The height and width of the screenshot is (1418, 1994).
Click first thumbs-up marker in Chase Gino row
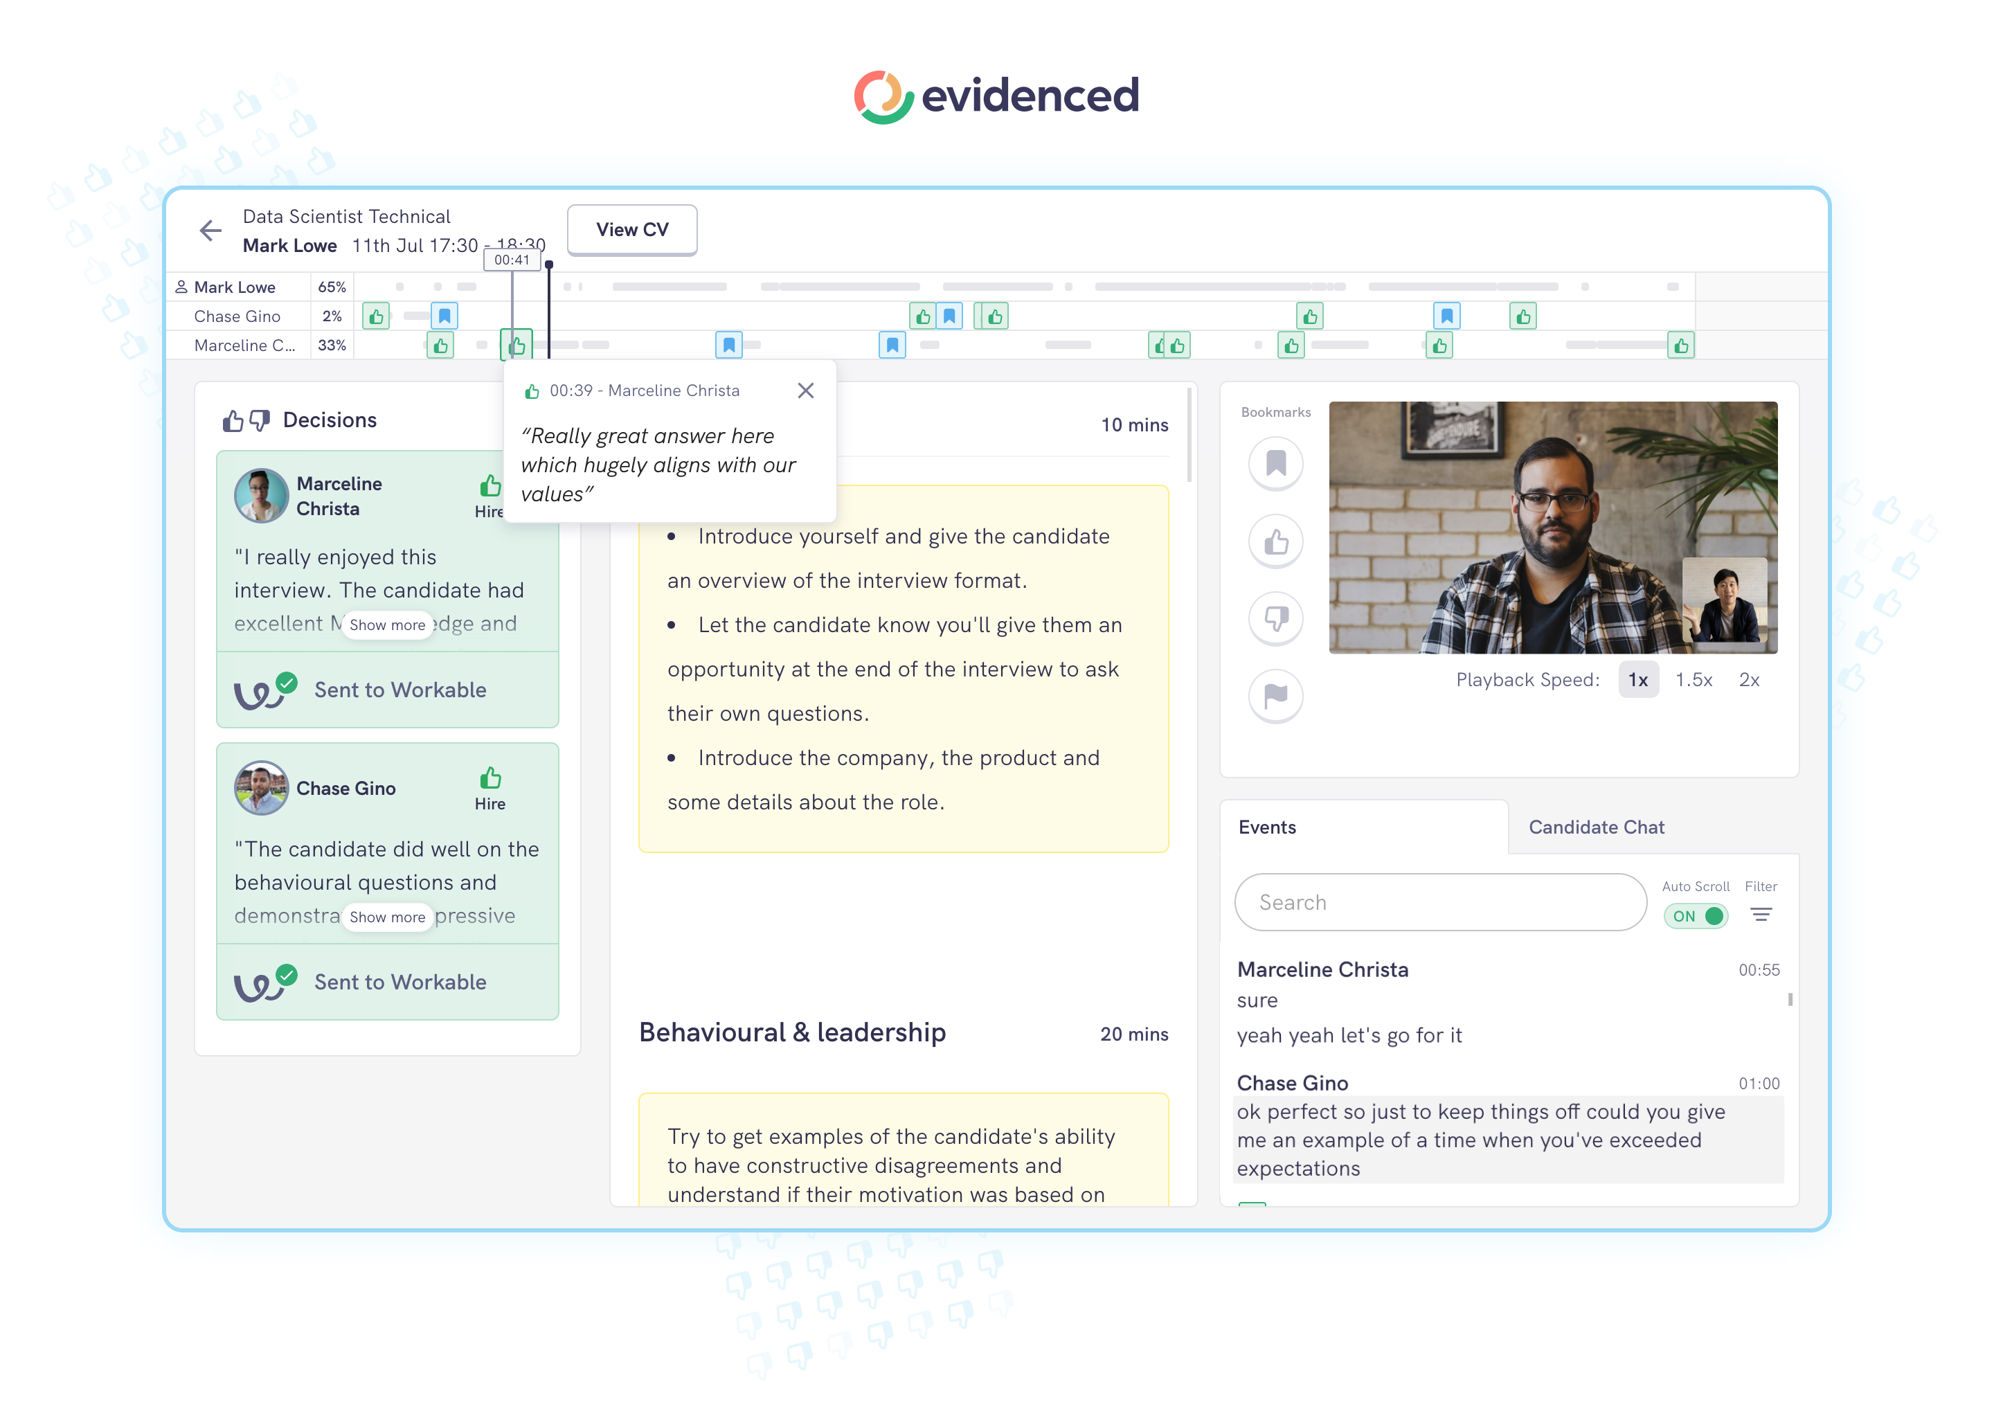click(x=376, y=316)
